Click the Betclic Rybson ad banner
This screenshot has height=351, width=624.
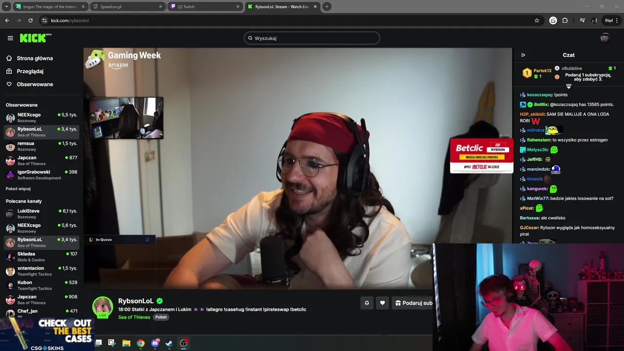482,156
